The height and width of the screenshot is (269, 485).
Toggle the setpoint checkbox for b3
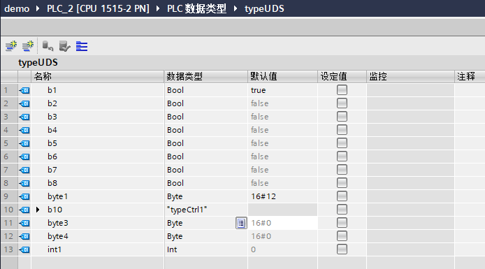342,117
